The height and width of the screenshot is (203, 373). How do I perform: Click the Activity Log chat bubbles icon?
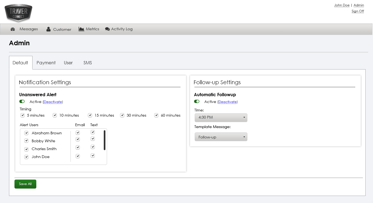107,29
